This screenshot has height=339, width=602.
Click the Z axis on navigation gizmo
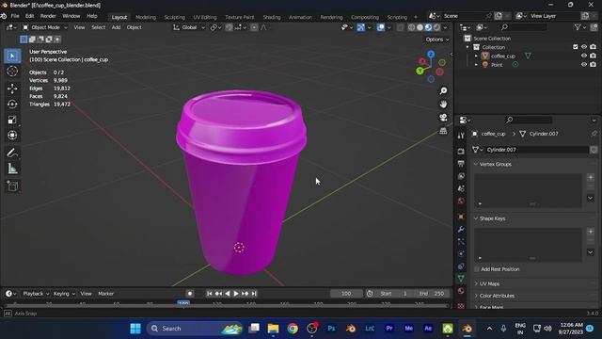click(431, 55)
